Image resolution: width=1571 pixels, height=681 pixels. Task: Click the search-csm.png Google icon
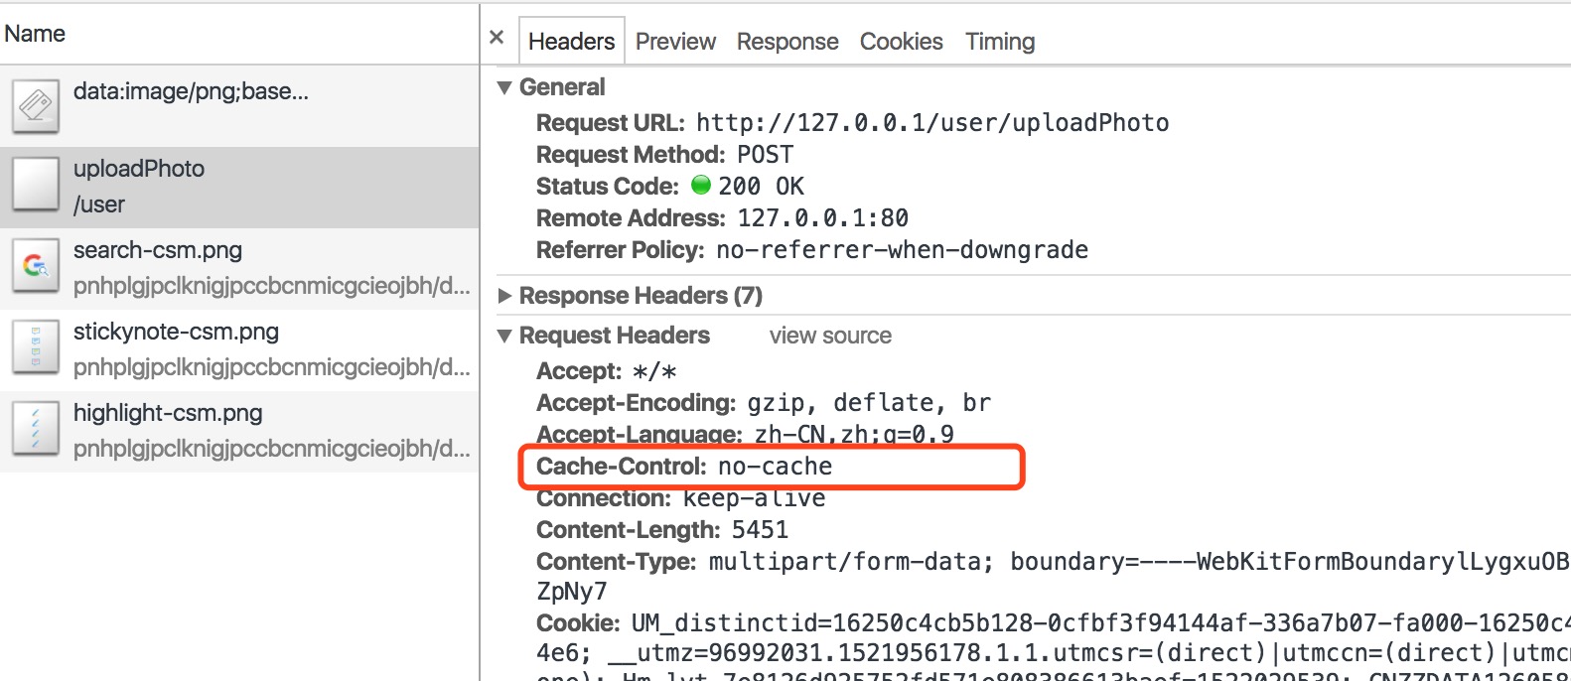36,267
